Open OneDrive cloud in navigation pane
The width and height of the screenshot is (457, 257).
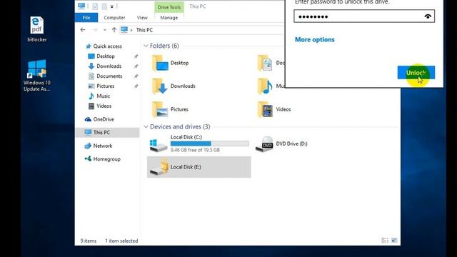pyautogui.click(x=99, y=119)
